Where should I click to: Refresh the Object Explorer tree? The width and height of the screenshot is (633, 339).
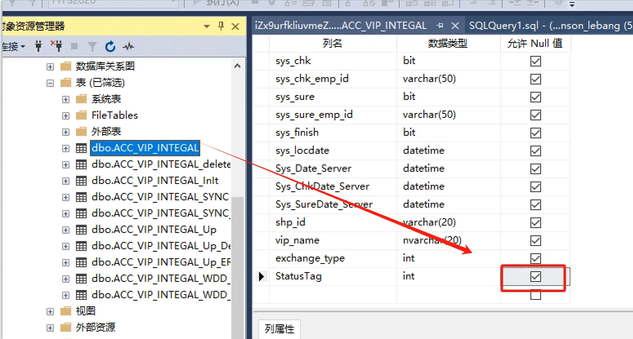[110, 47]
